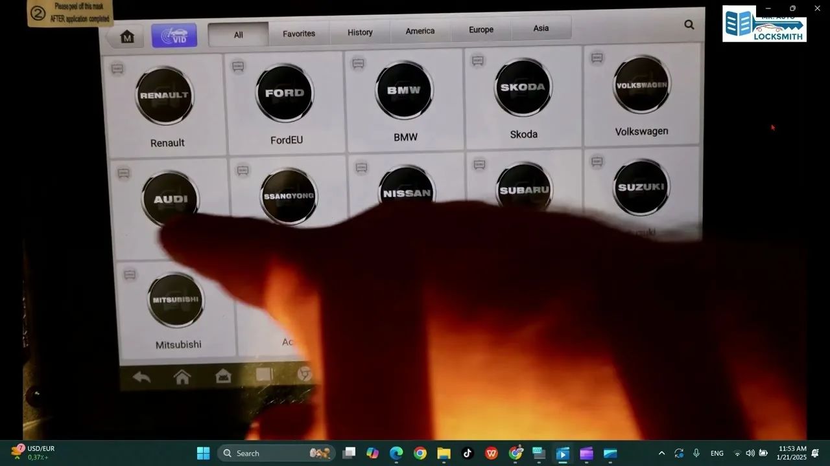The image size is (830, 466).
Task: Click the note icon on Suzuki card
Action: pos(597,161)
